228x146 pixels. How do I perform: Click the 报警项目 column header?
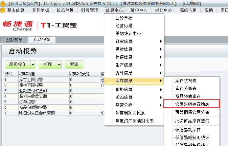click(x=44, y=74)
